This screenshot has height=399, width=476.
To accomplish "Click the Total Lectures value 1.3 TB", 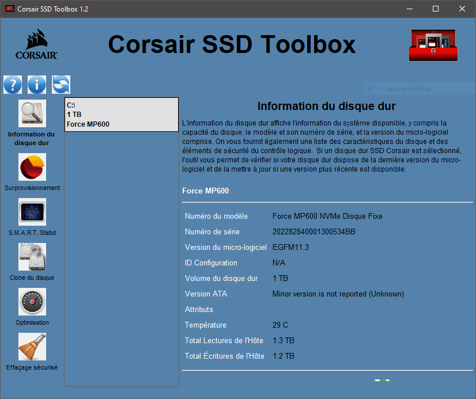I will point(284,340).
